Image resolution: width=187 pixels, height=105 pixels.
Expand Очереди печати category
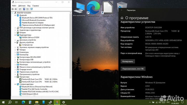[x=15, y=69]
